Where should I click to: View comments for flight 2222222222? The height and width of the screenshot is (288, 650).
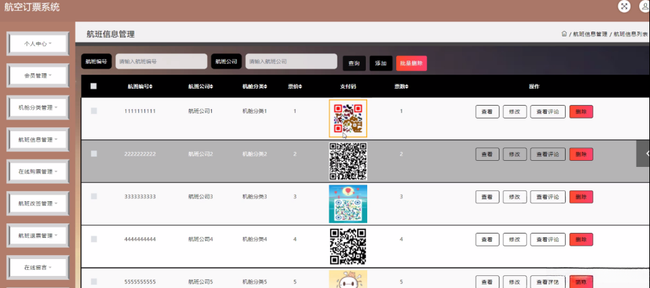point(547,154)
